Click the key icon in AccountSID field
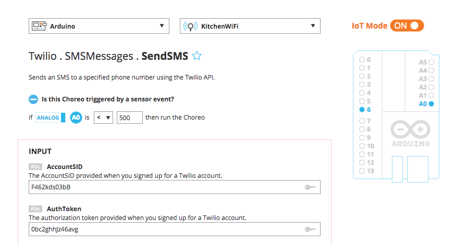454x245 pixels. tap(310, 187)
